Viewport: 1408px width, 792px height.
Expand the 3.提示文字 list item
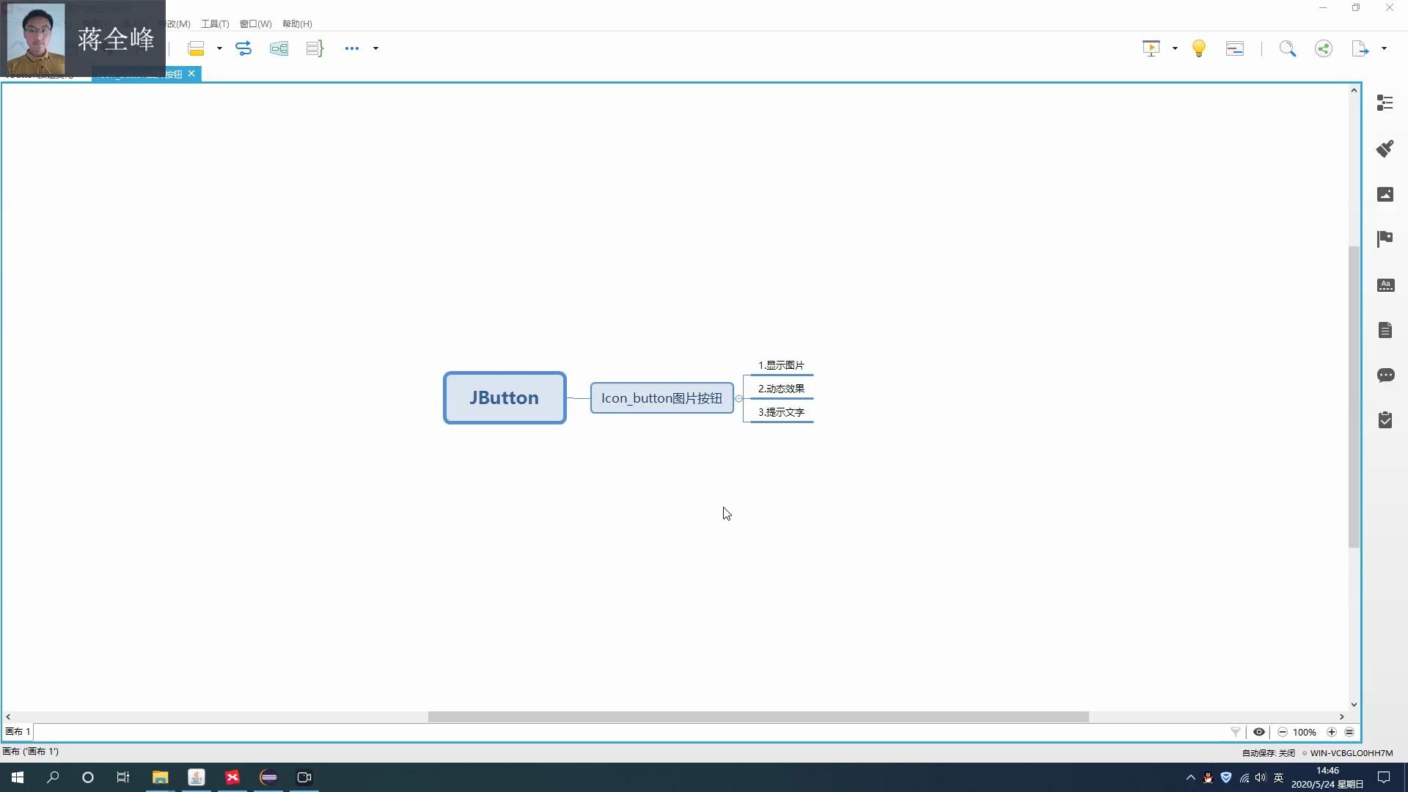click(x=817, y=411)
